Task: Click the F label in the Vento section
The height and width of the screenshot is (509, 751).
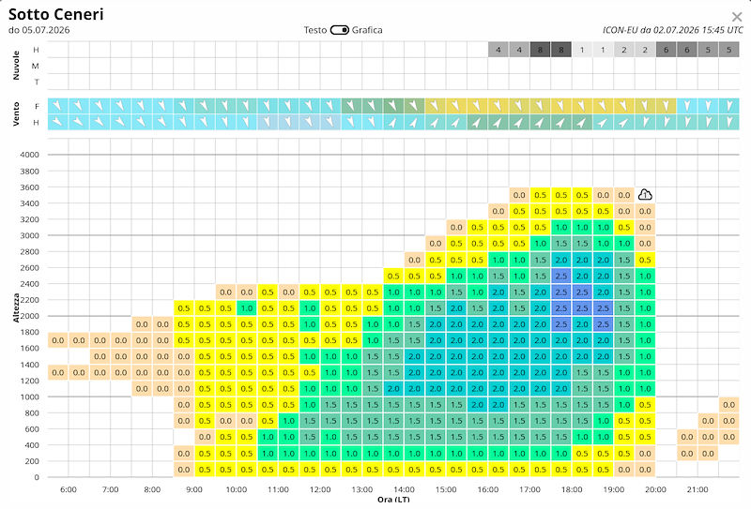Action: [37, 106]
